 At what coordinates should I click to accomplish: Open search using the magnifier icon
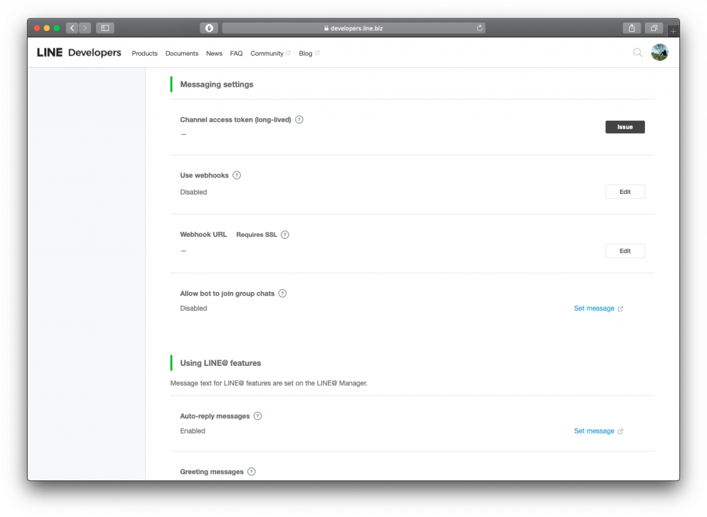pyautogui.click(x=637, y=52)
